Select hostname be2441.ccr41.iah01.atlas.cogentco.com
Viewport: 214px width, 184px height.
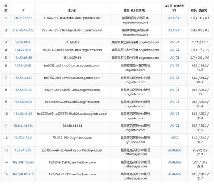tap(72, 90)
